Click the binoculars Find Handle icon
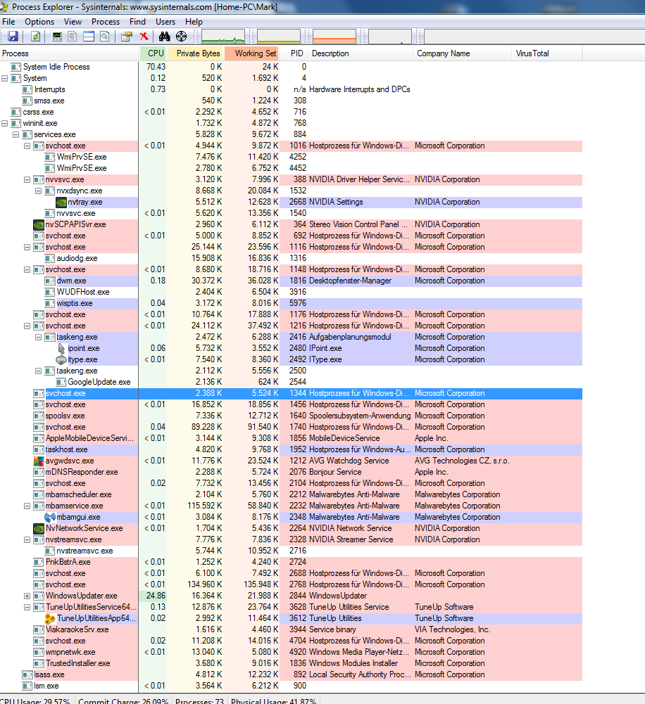645x704 pixels. point(165,37)
